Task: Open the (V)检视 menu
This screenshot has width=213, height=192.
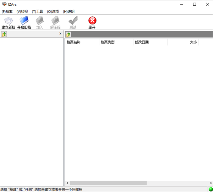Action: pos(22,11)
